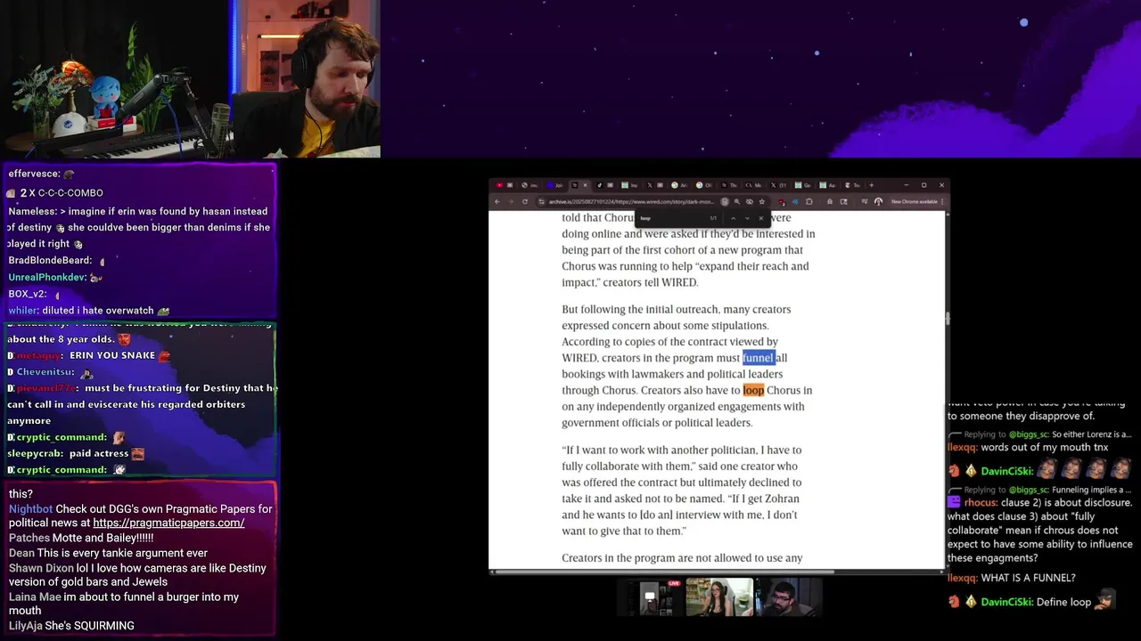Click Chrome forward navigation arrow
Viewport: 1141px width, 641px height.
point(511,201)
